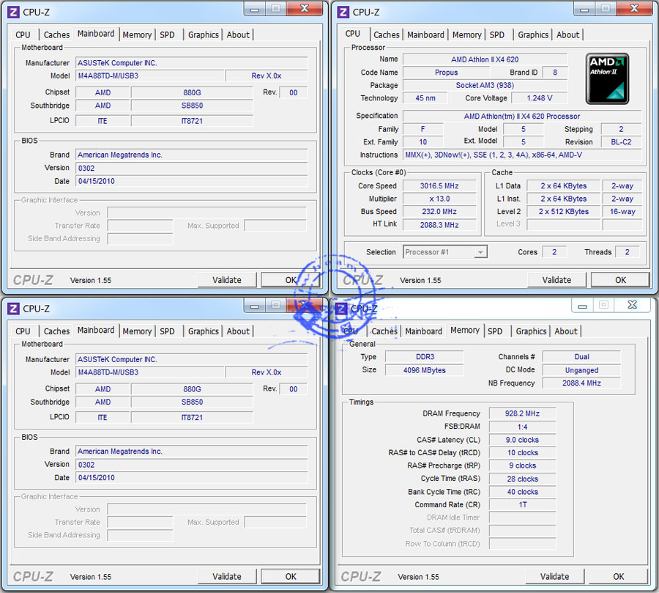
Task: Click the 1:4 FSB:DRAM ratio value
Action: tap(522, 427)
